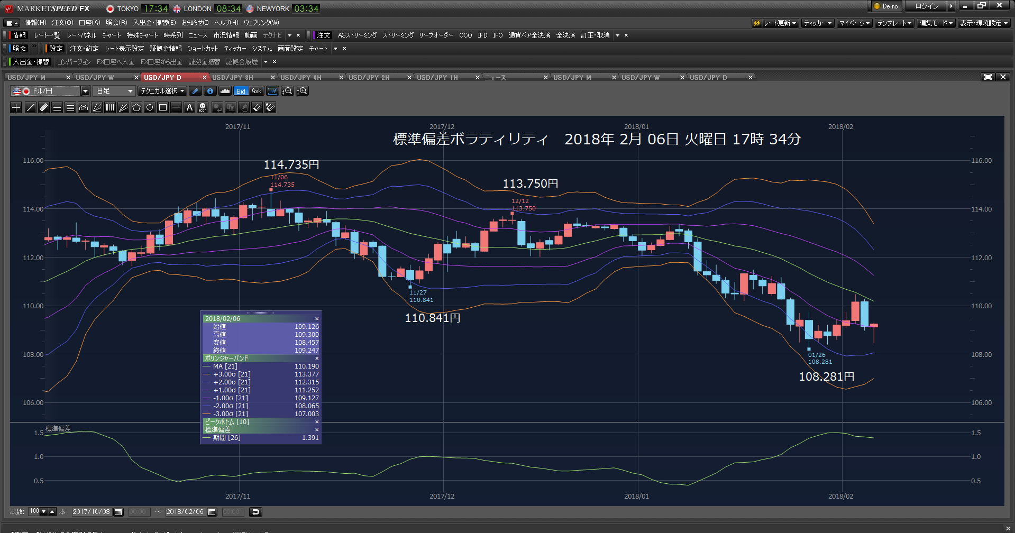Open the 表示・環境設定 dropdown

coord(984,23)
